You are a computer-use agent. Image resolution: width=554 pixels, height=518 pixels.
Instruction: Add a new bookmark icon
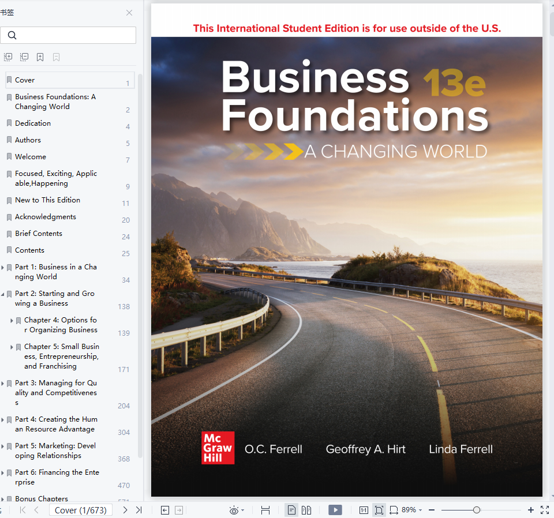pyautogui.click(x=40, y=57)
